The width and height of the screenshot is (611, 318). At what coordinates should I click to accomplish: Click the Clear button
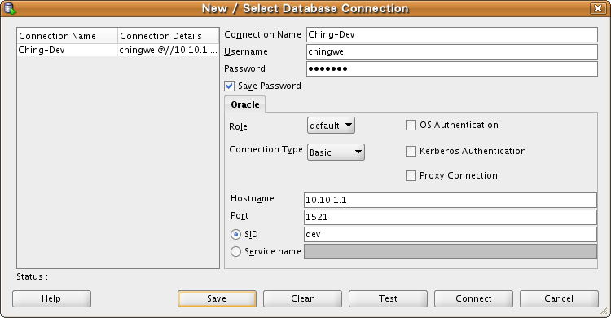pos(302,299)
